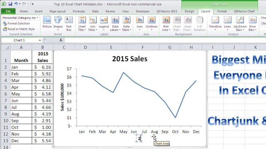This screenshot has width=266, height=149.
Task: Open the Undo history dropdown arrow
Action: [20, 4]
